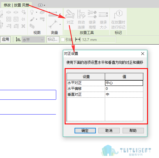Viewport: 159px width, 158px height.
Task: Toggle the 自动连接 auto connect tool
Action: click(x=81, y=19)
